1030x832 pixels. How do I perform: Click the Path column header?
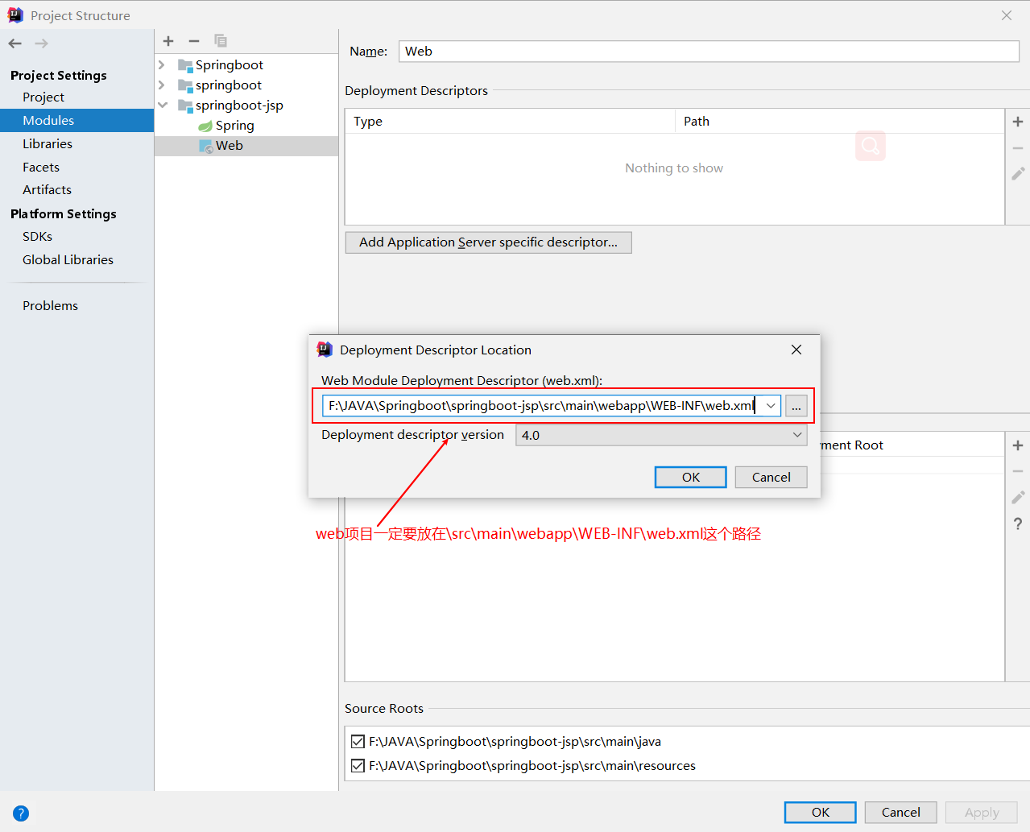(x=840, y=122)
